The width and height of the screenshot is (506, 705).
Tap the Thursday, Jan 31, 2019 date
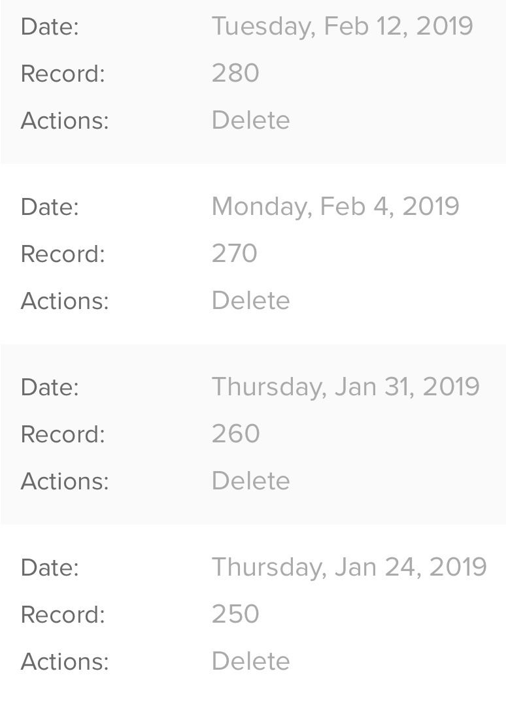[x=345, y=387]
